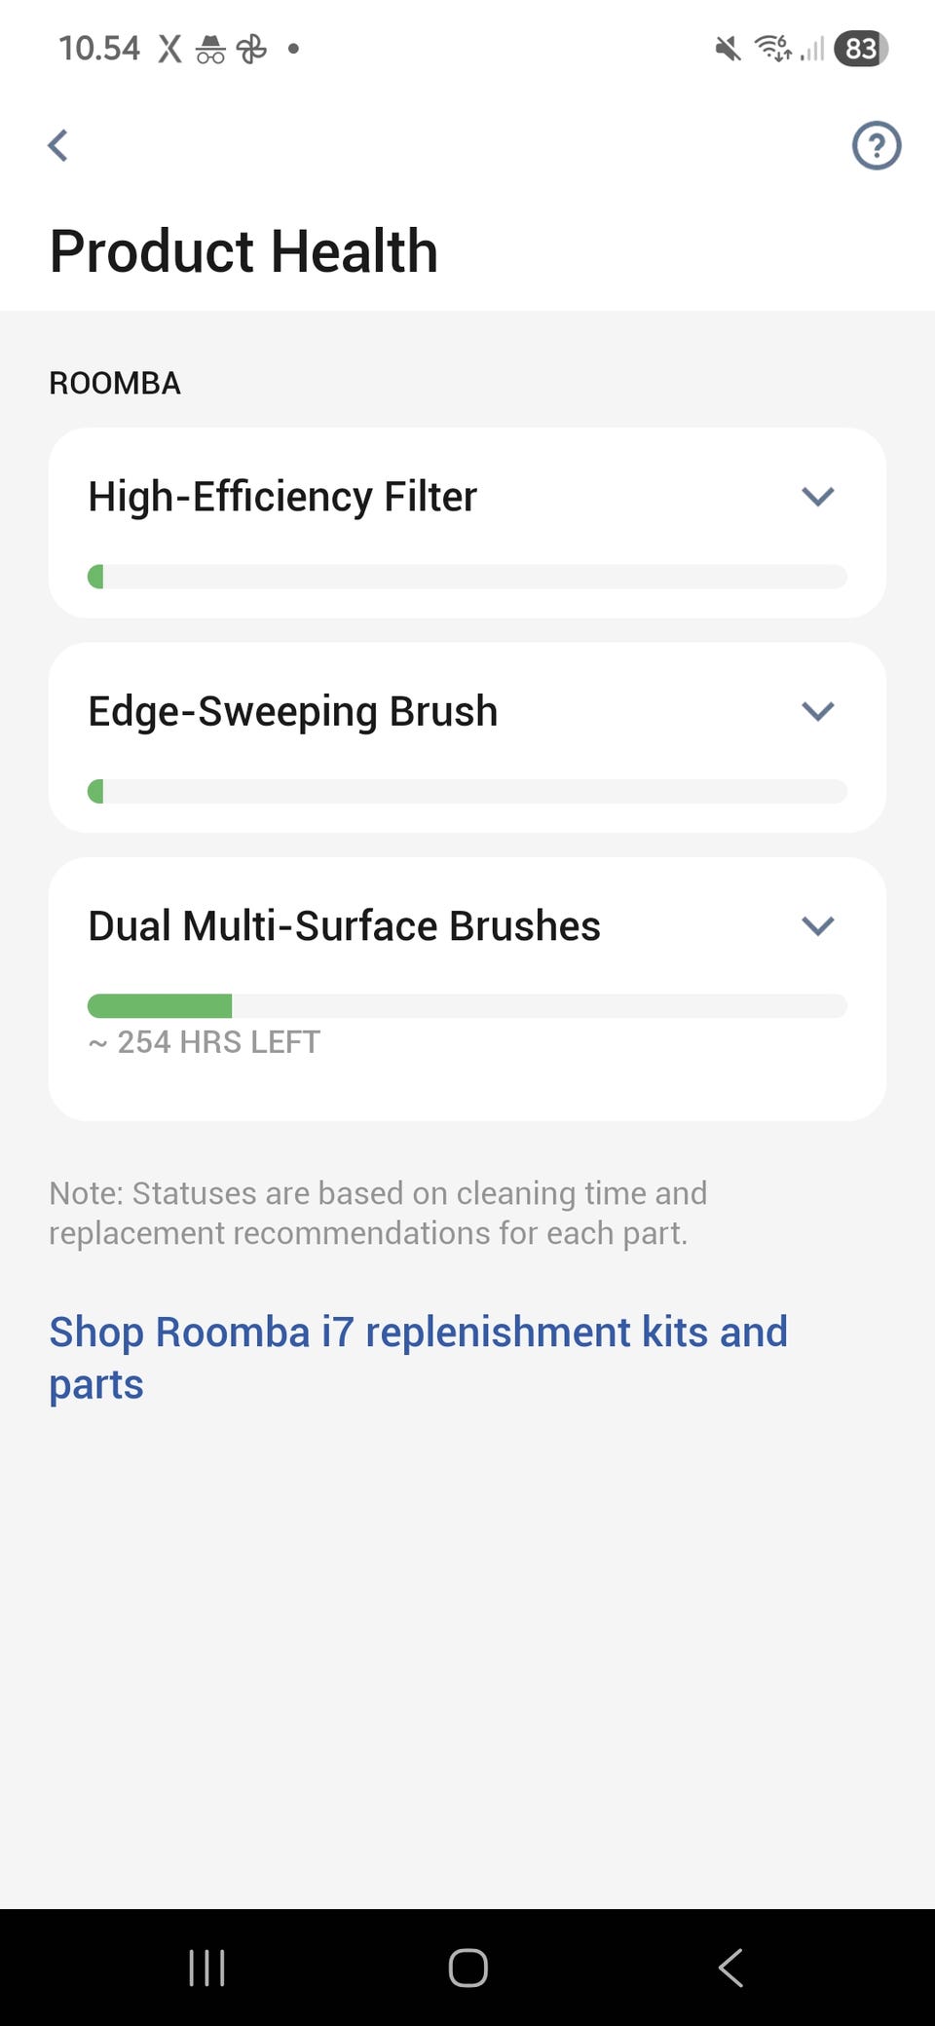
Task: Tap the system back button in navigation bar
Action: (730, 1968)
